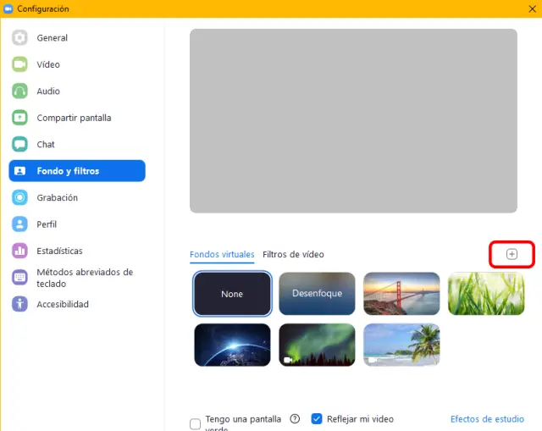Click the Estadísticas bar chart icon

coord(20,251)
